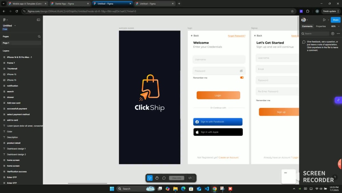Screen dimensions: 342x193
Task: Bookmark this page star icon
Action: (292, 11)
